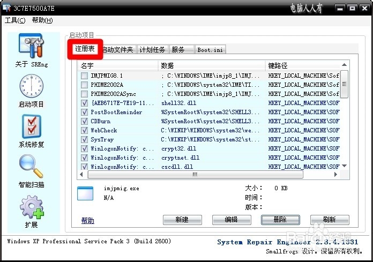Screen dimensions: 373x262
Task: Click the cscdll.dll data cell
Action: click(x=177, y=167)
